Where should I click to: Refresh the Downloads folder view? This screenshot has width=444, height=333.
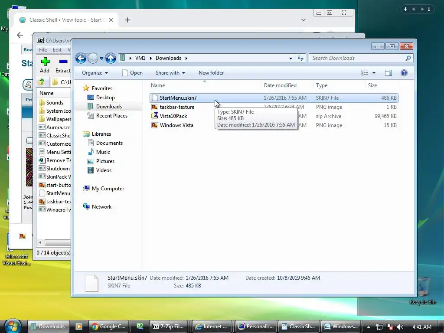[x=300, y=59]
